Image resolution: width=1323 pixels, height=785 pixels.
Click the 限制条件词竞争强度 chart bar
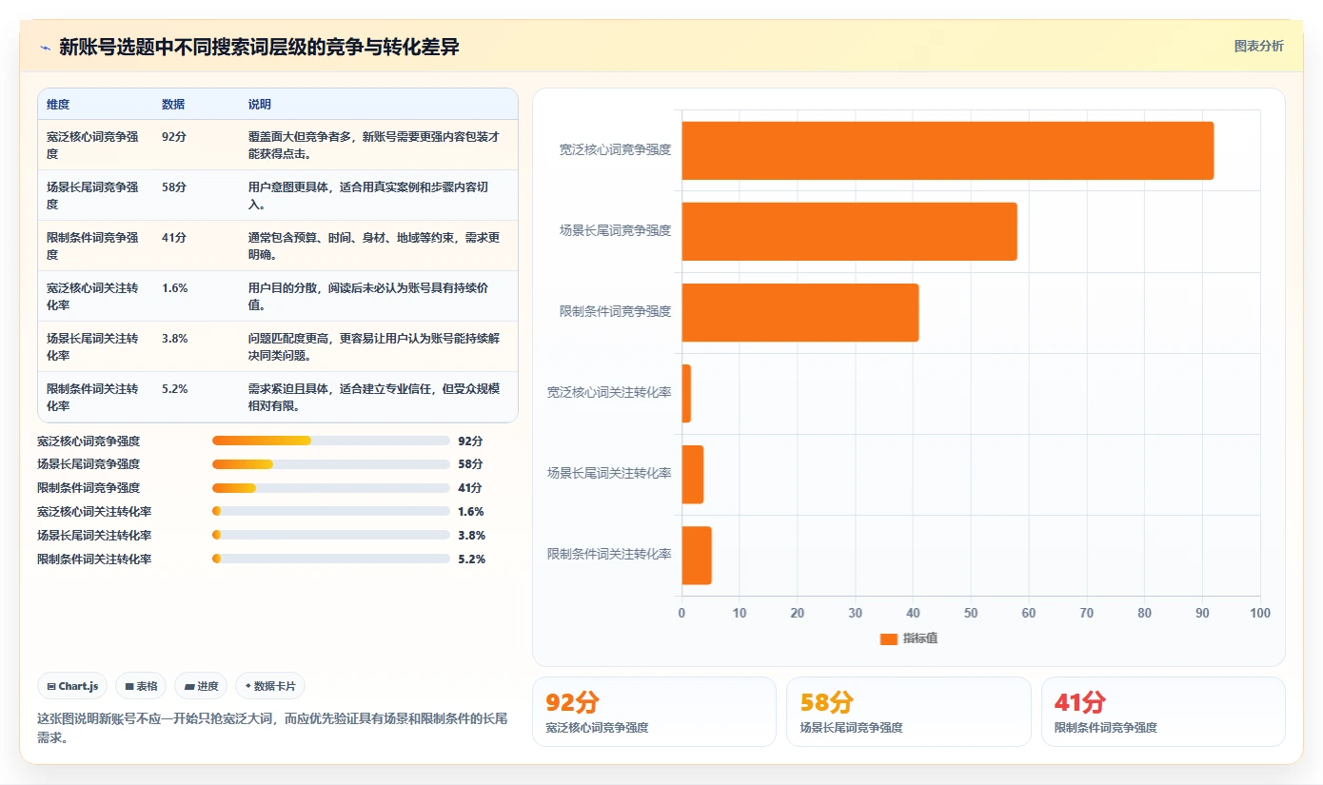coord(800,312)
